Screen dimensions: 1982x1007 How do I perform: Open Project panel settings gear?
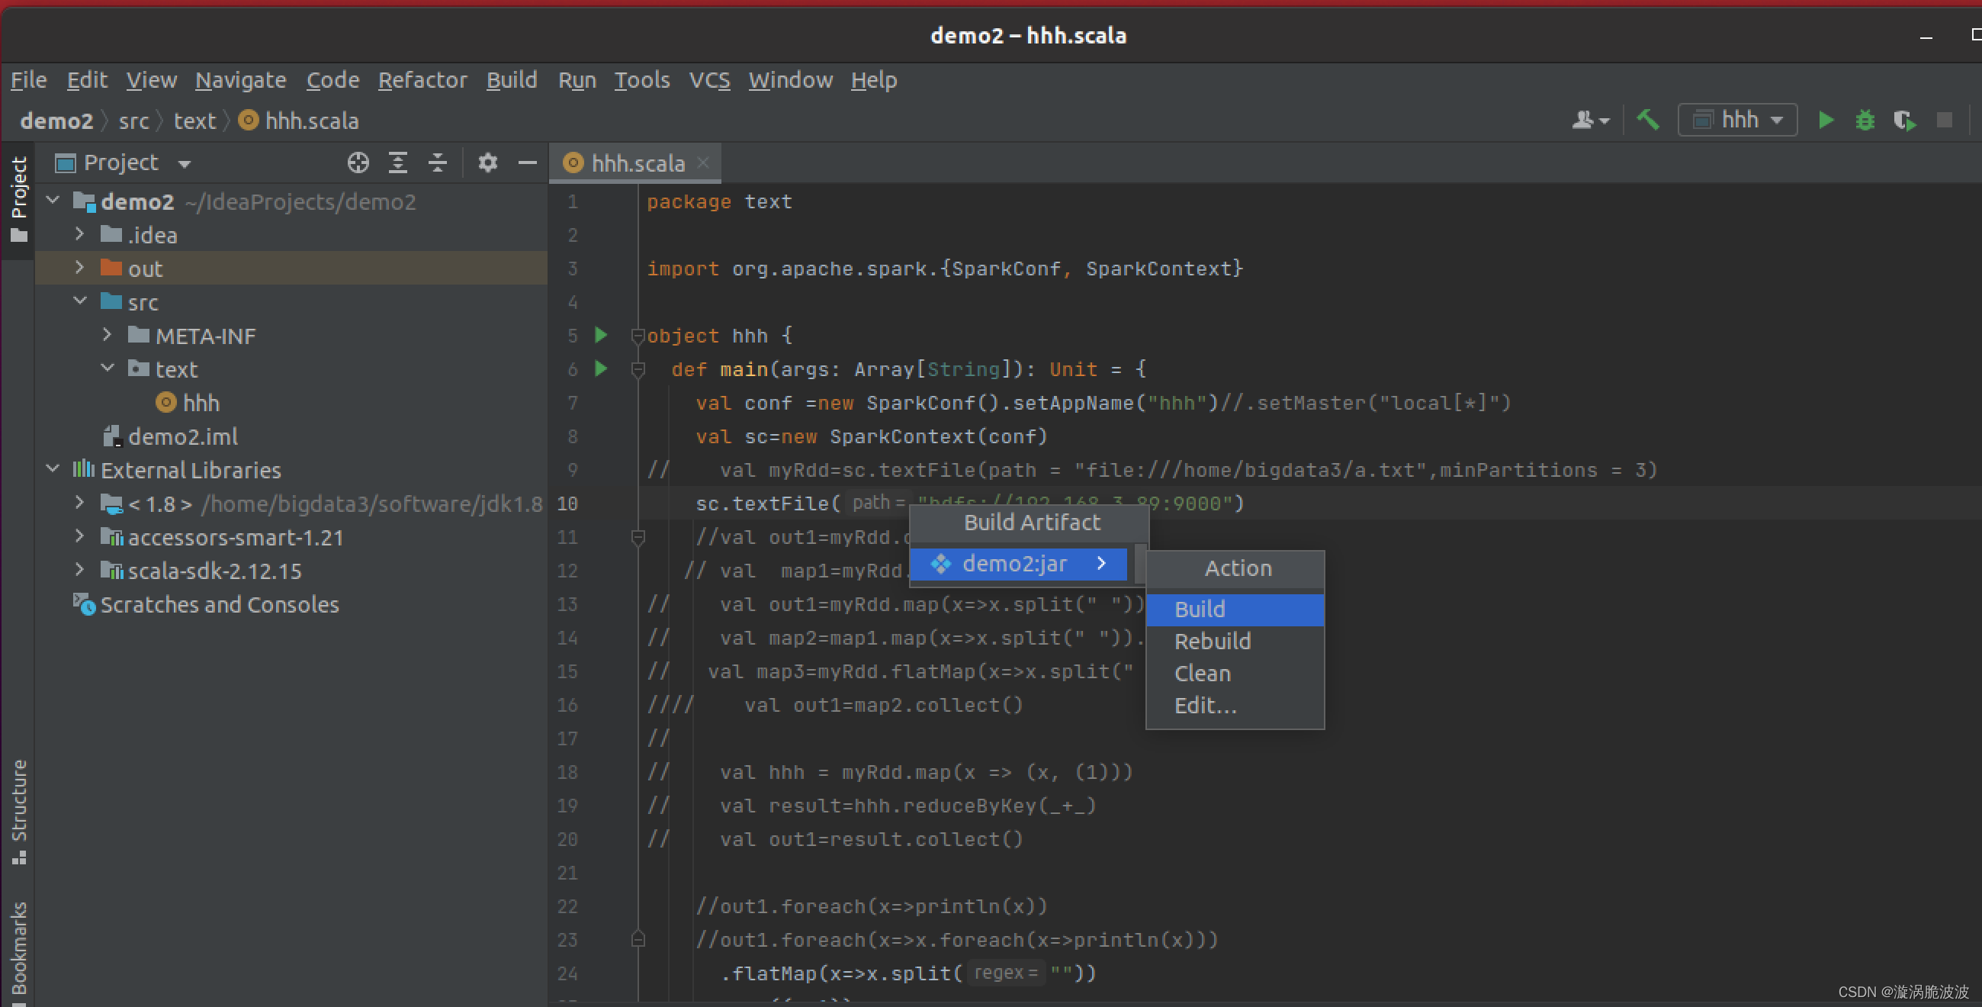click(x=487, y=162)
